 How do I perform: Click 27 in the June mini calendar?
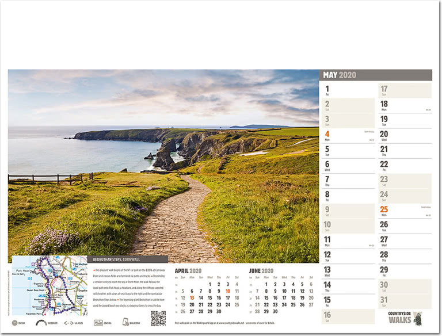coord(311,305)
